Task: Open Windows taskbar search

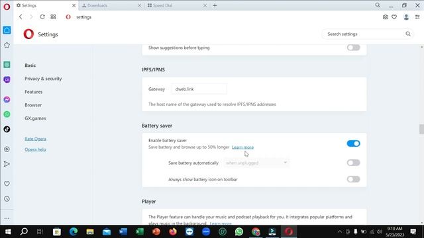Action: (24, 231)
